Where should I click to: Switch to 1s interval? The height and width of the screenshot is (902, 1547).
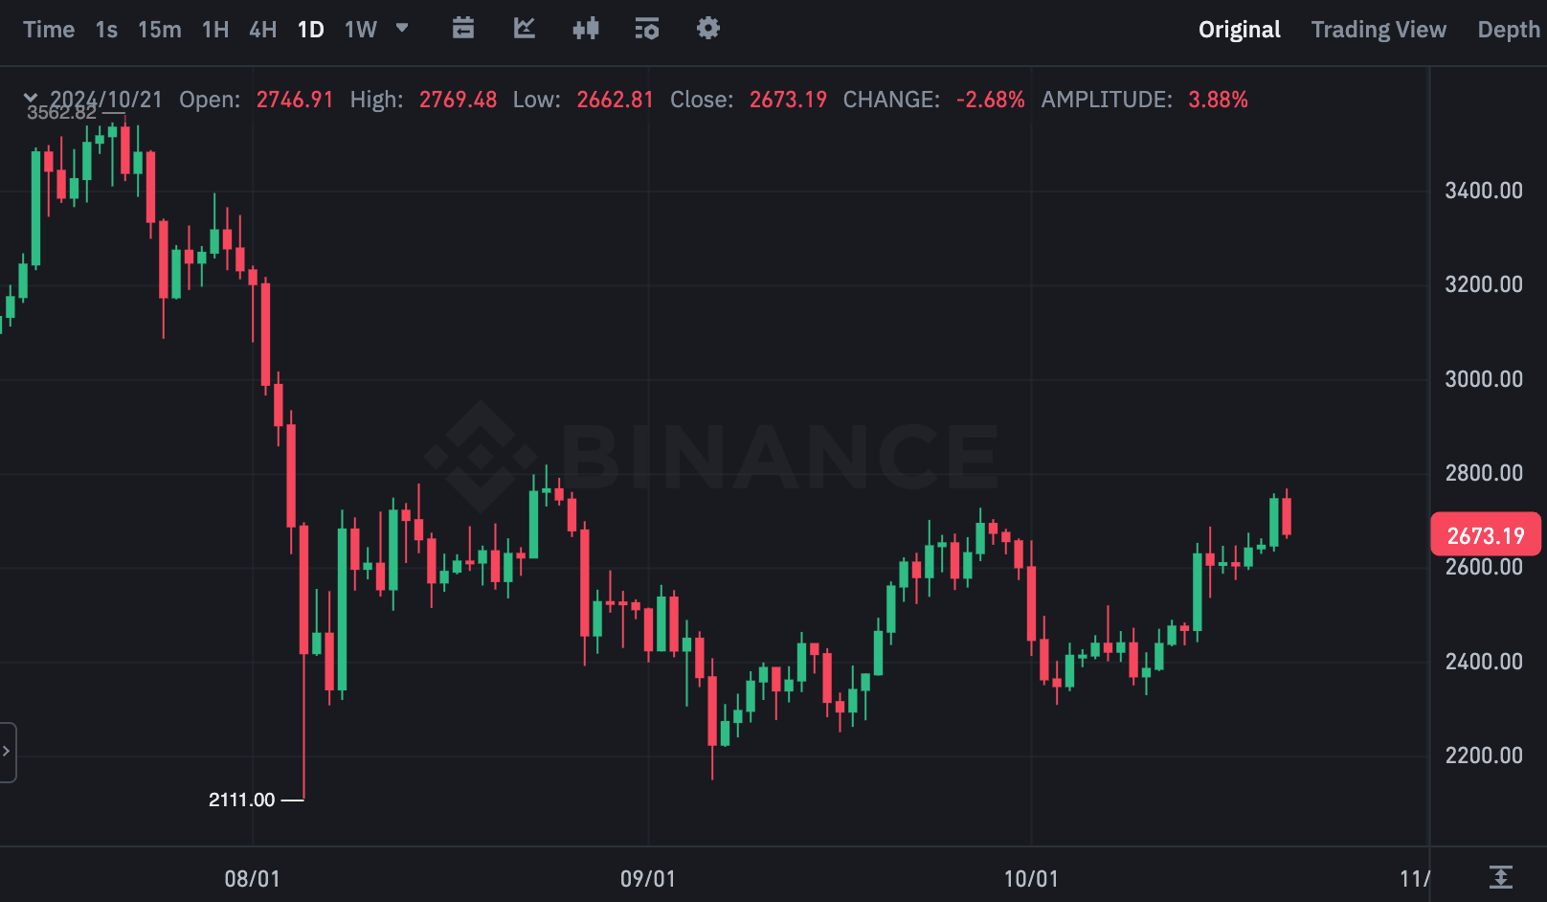(106, 30)
